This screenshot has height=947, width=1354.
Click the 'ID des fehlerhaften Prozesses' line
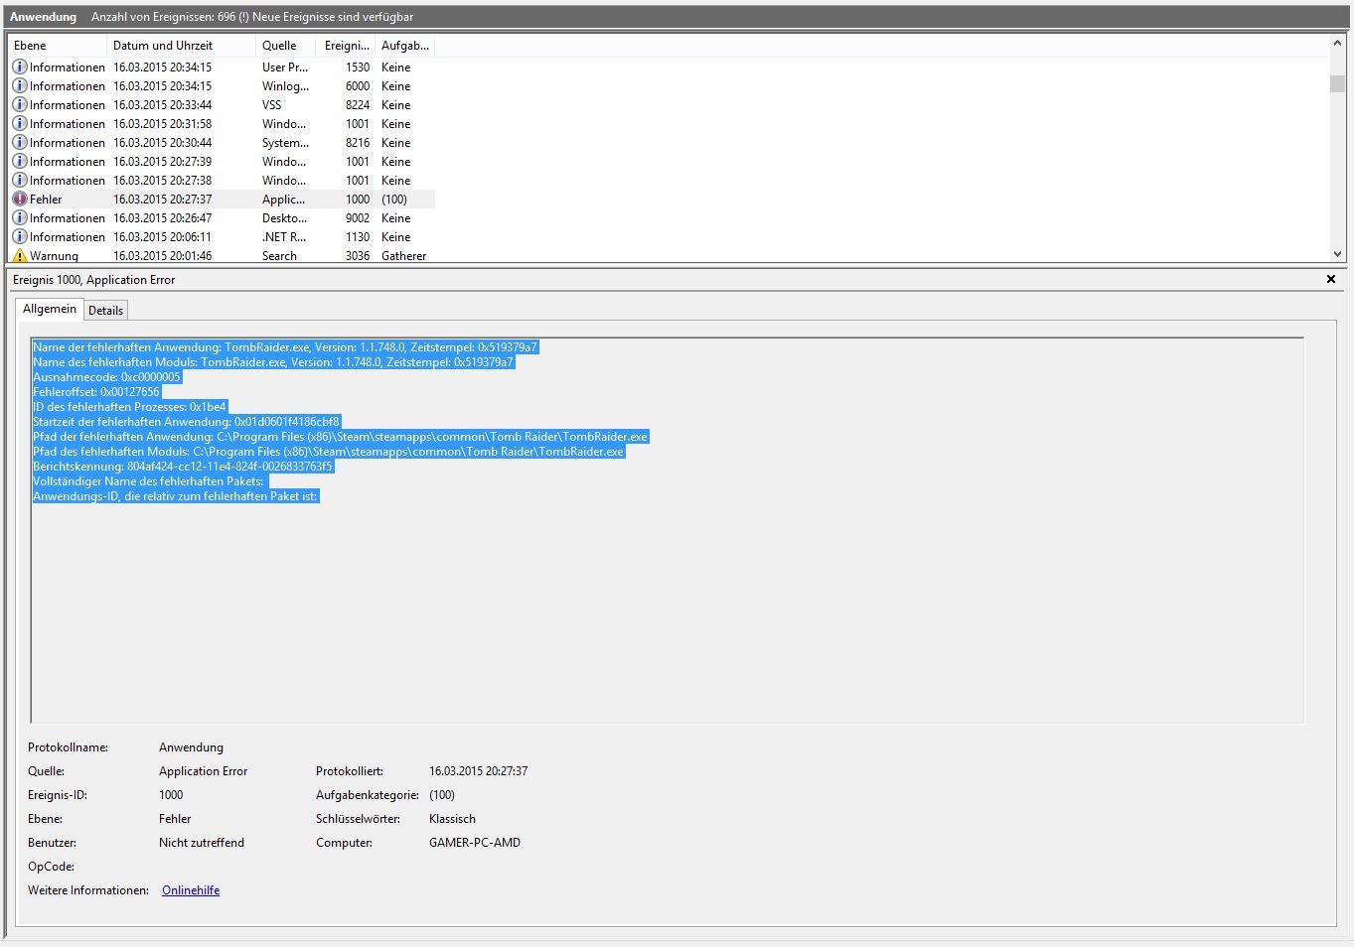(x=130, y=407)
